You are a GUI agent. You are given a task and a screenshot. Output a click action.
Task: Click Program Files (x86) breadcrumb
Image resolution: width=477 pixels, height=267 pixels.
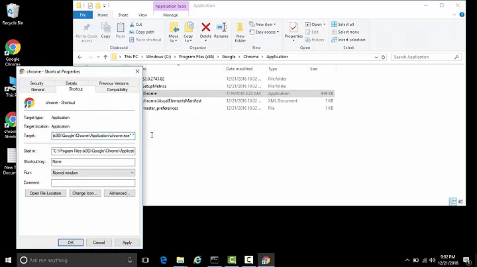click(x=196, y=57)
